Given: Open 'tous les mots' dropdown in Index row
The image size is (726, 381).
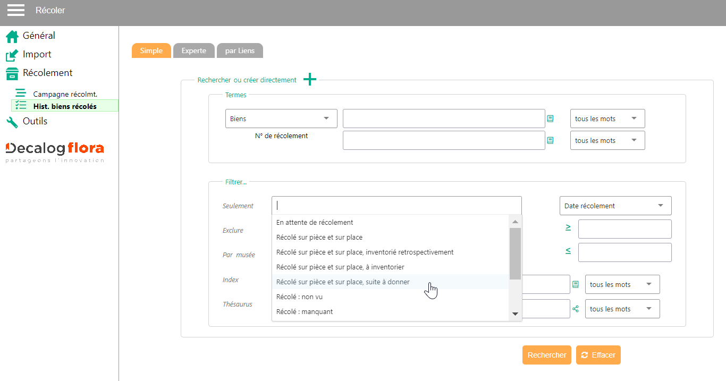Looking at the screenshot, I should (x=622, y=284).
